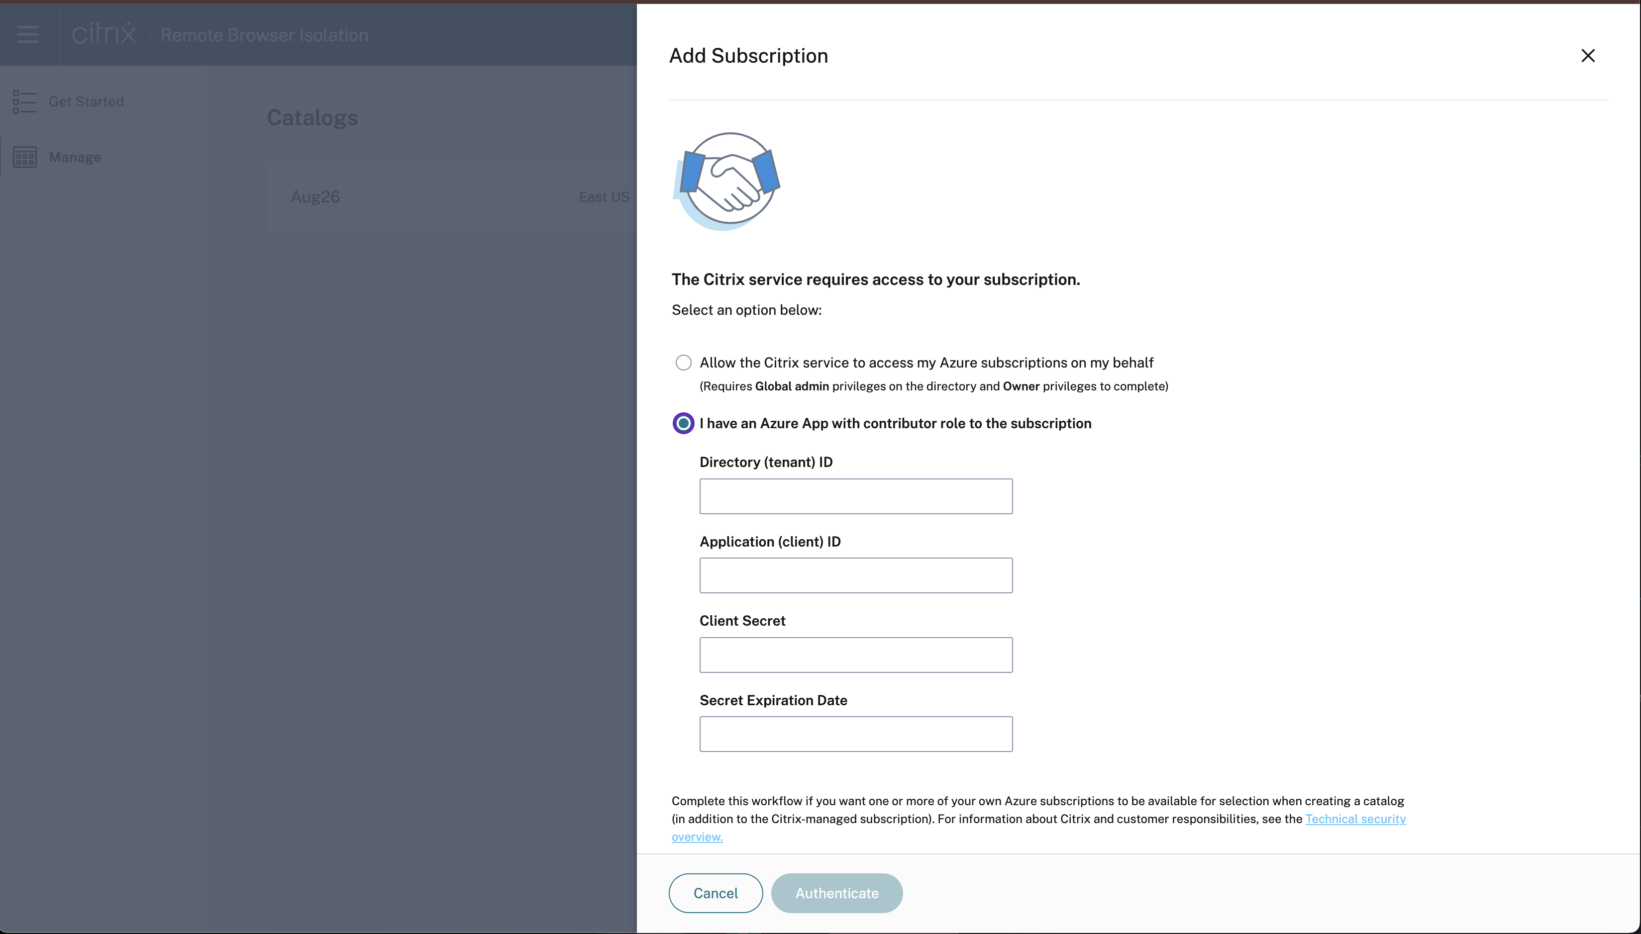Focus the Application (client) ID input
1641x934 pixels.
855,575
